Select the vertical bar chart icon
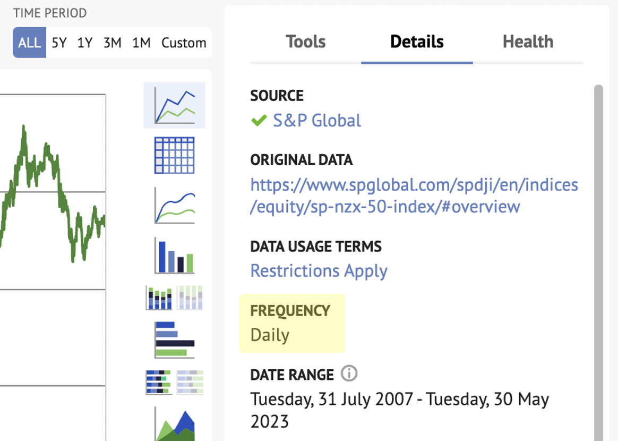The image size is (618, 441). click(175, 256)
